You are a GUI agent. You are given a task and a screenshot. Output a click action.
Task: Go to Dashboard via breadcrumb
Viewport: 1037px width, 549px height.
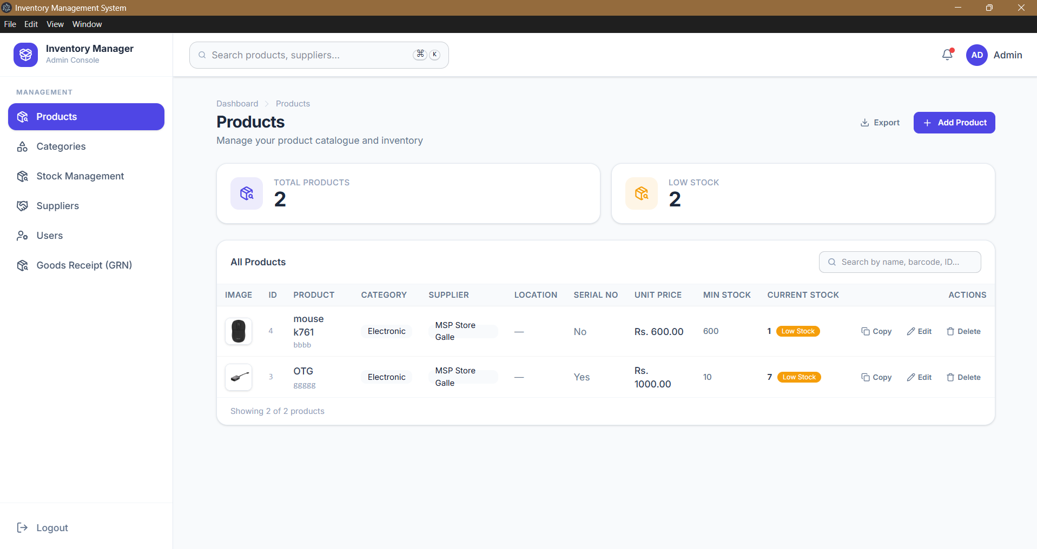click(x=237, y=104)
